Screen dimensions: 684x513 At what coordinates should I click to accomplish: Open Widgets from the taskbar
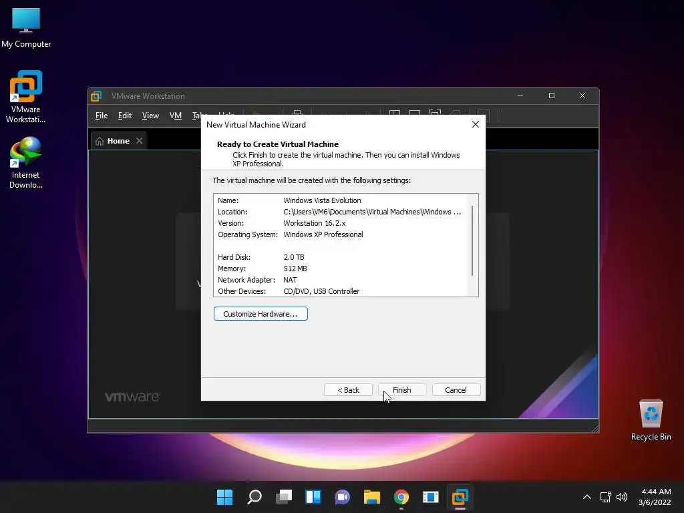313,497
